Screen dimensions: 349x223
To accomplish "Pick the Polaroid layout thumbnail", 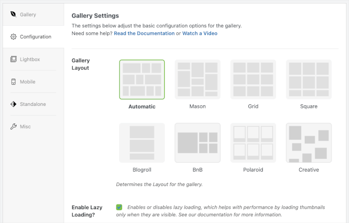I will tap(253, 142).
